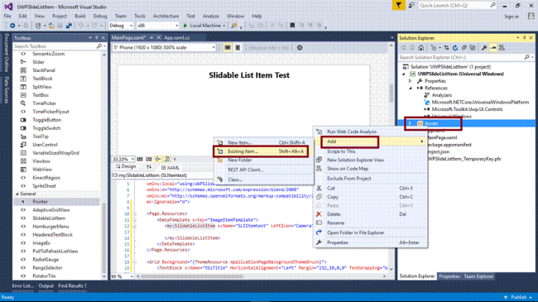This screenshot has width=538, height=302.
Task: Choose New Folder in Add submenu
Action: tap(263, 161)
